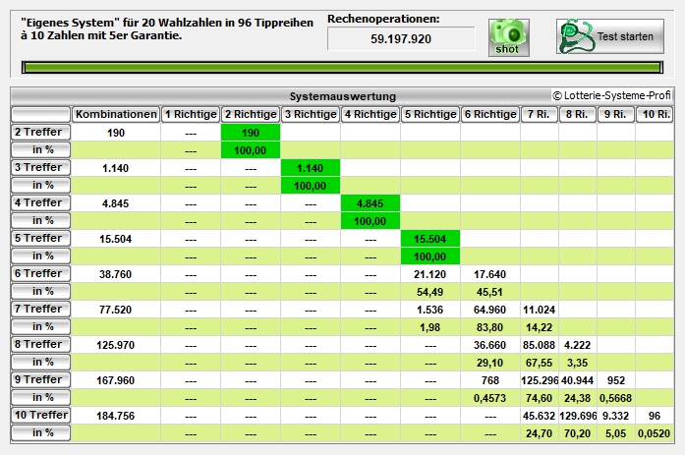Viewport: 685px width, 455px height.
Task: Click the cell value 17.640
Action: tap(489, 274)
